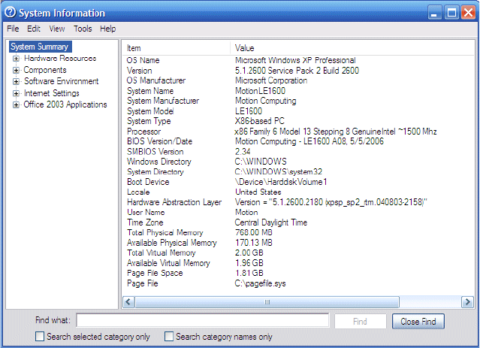Click the System Information title bar icon
Screen dimensions: 480x348
pos(11,13)
